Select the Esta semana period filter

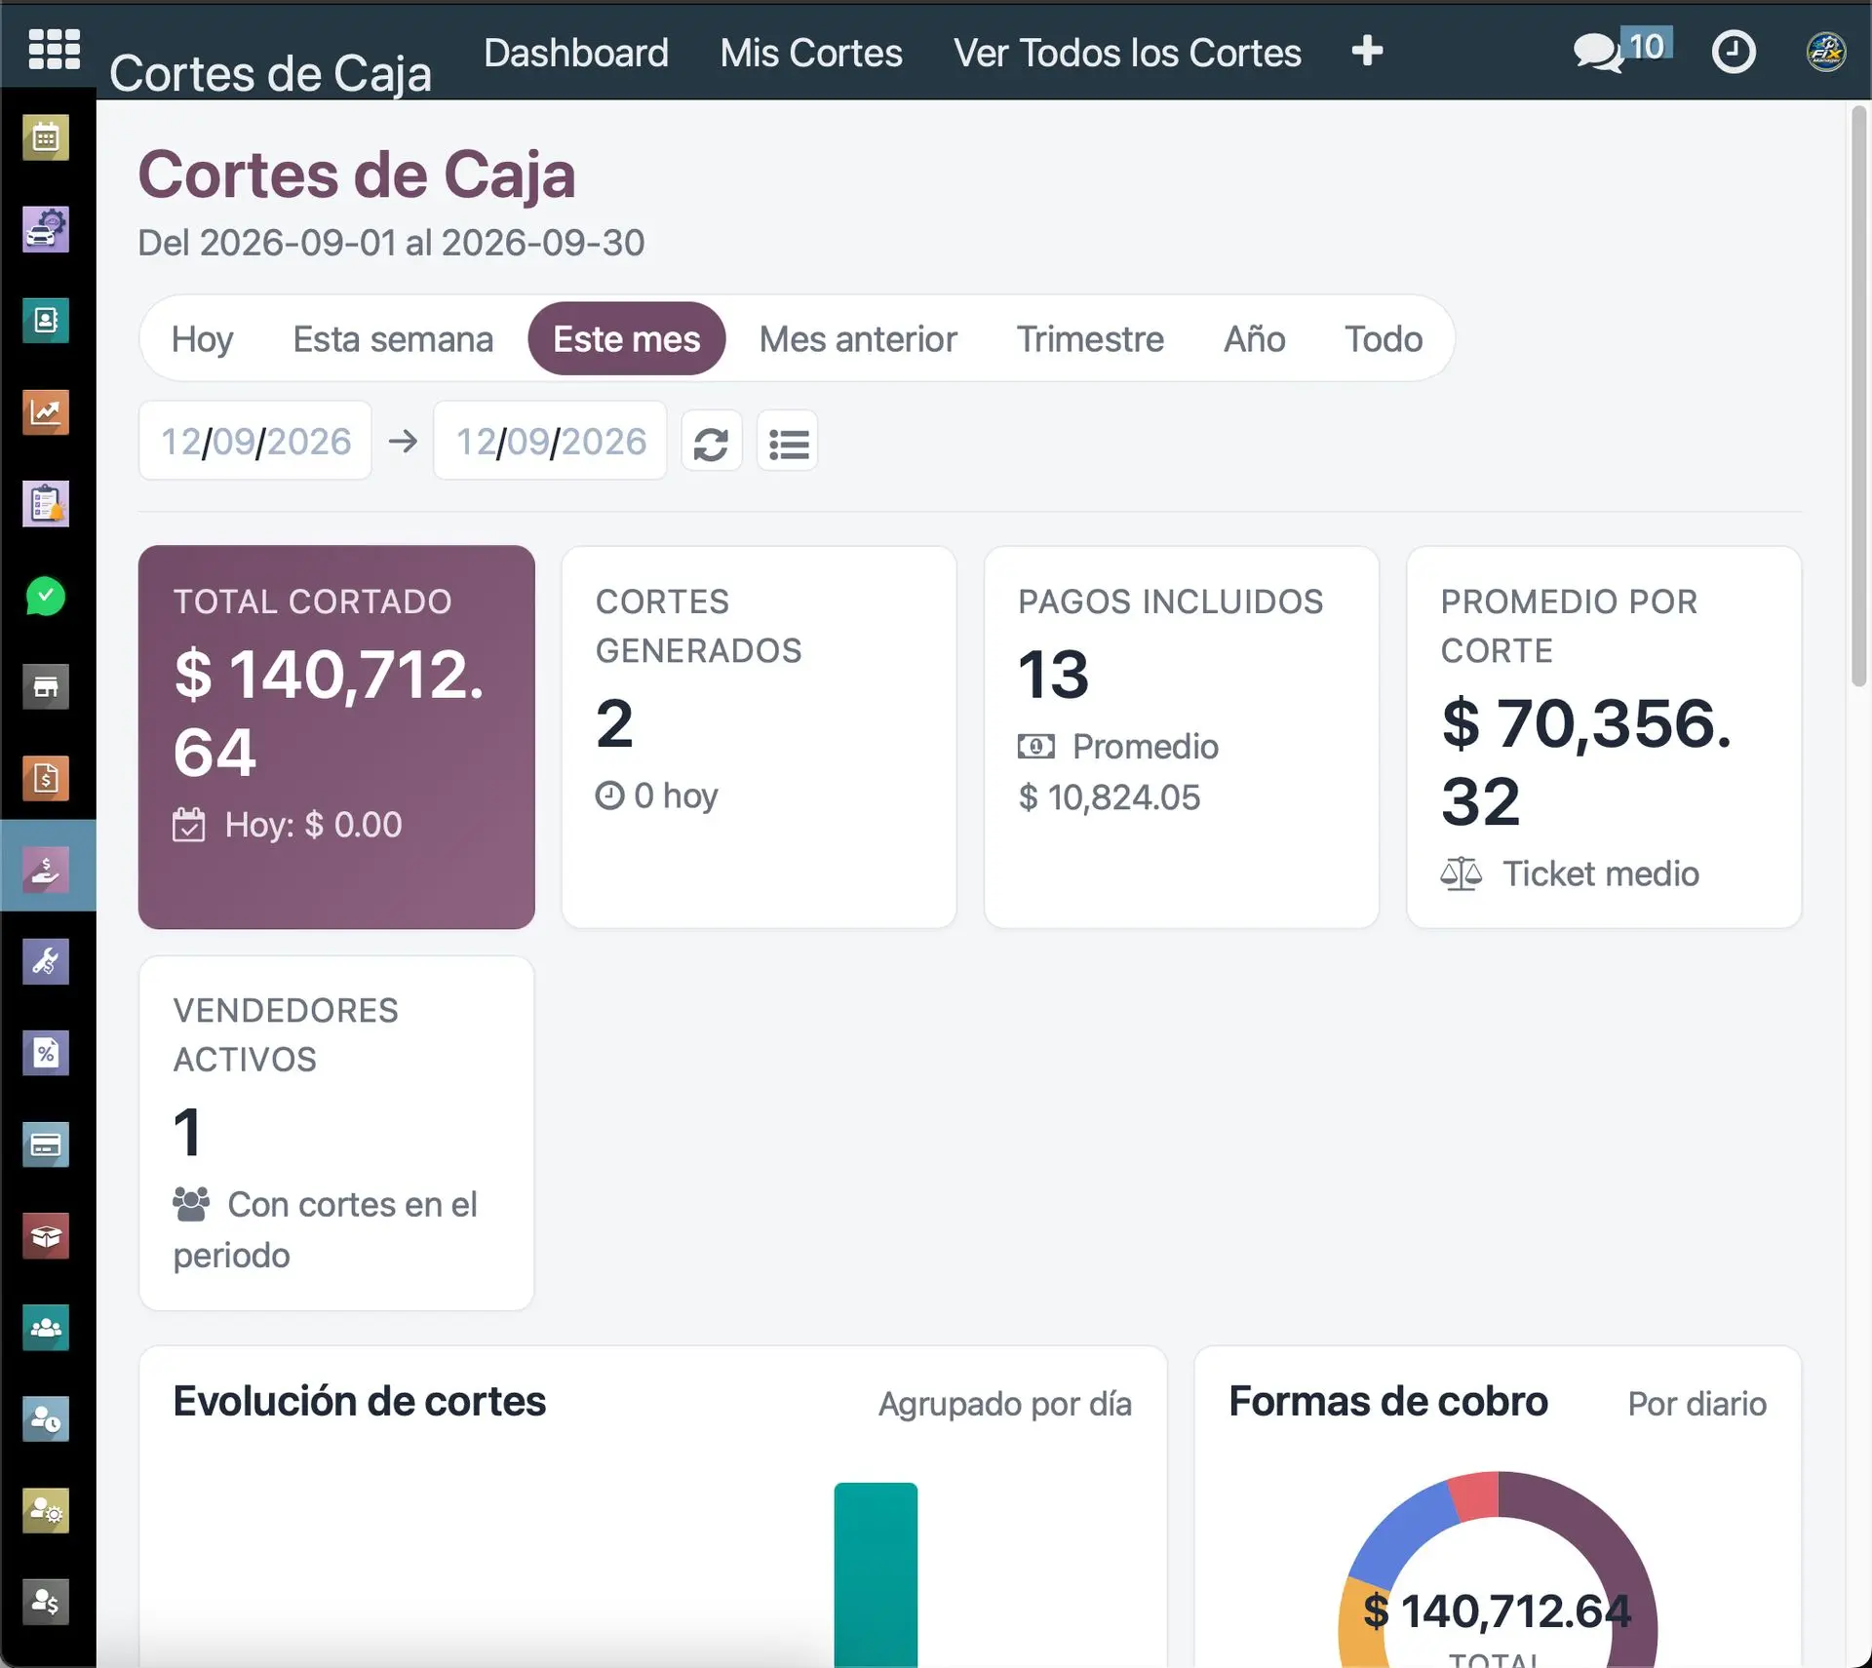[393, 339]
